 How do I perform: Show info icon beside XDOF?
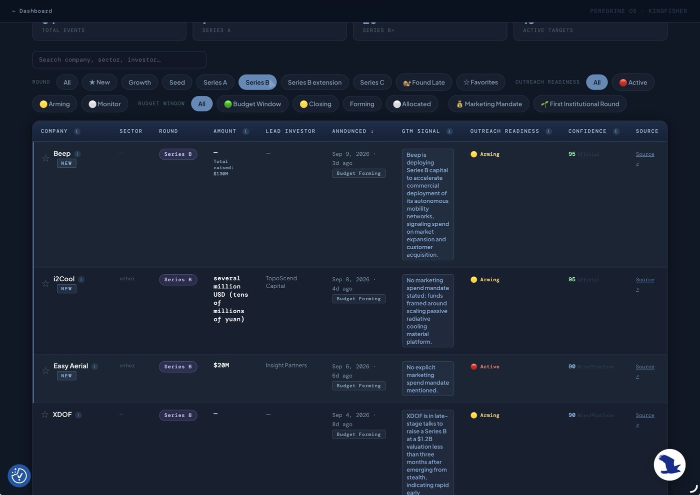(78, 415)
